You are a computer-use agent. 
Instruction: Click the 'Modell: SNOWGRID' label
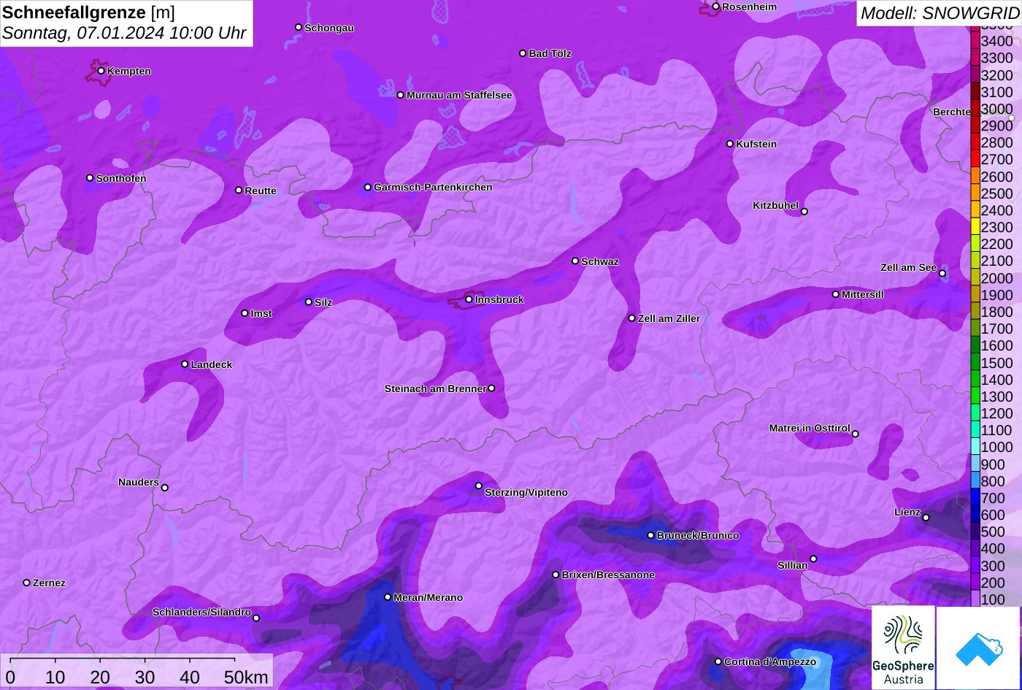click(x=940, y=13)
